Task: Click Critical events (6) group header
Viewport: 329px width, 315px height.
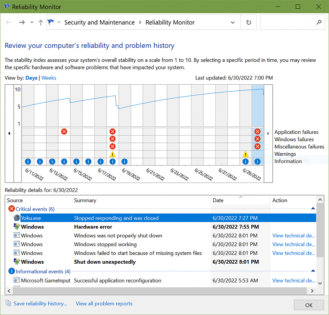Action: (35, 209)
